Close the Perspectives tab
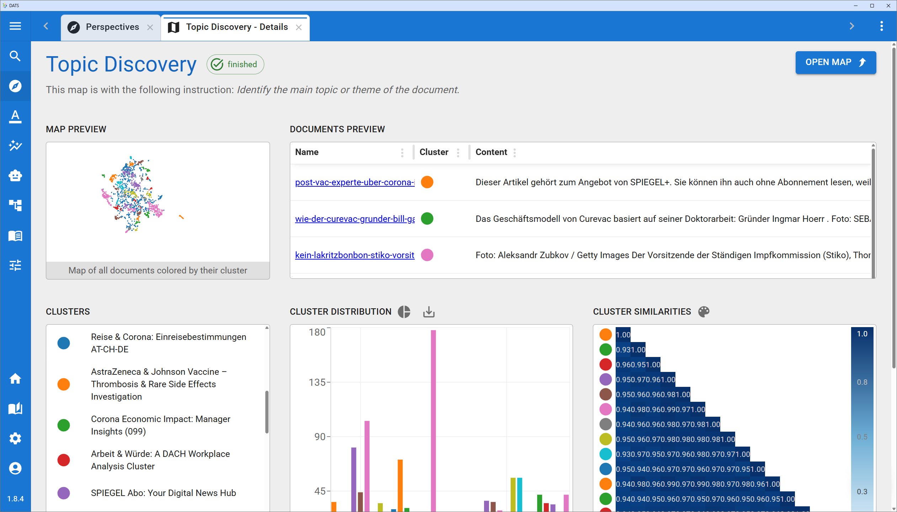Image resolution: width=897 pixels, height=512 pixels. 150,27
